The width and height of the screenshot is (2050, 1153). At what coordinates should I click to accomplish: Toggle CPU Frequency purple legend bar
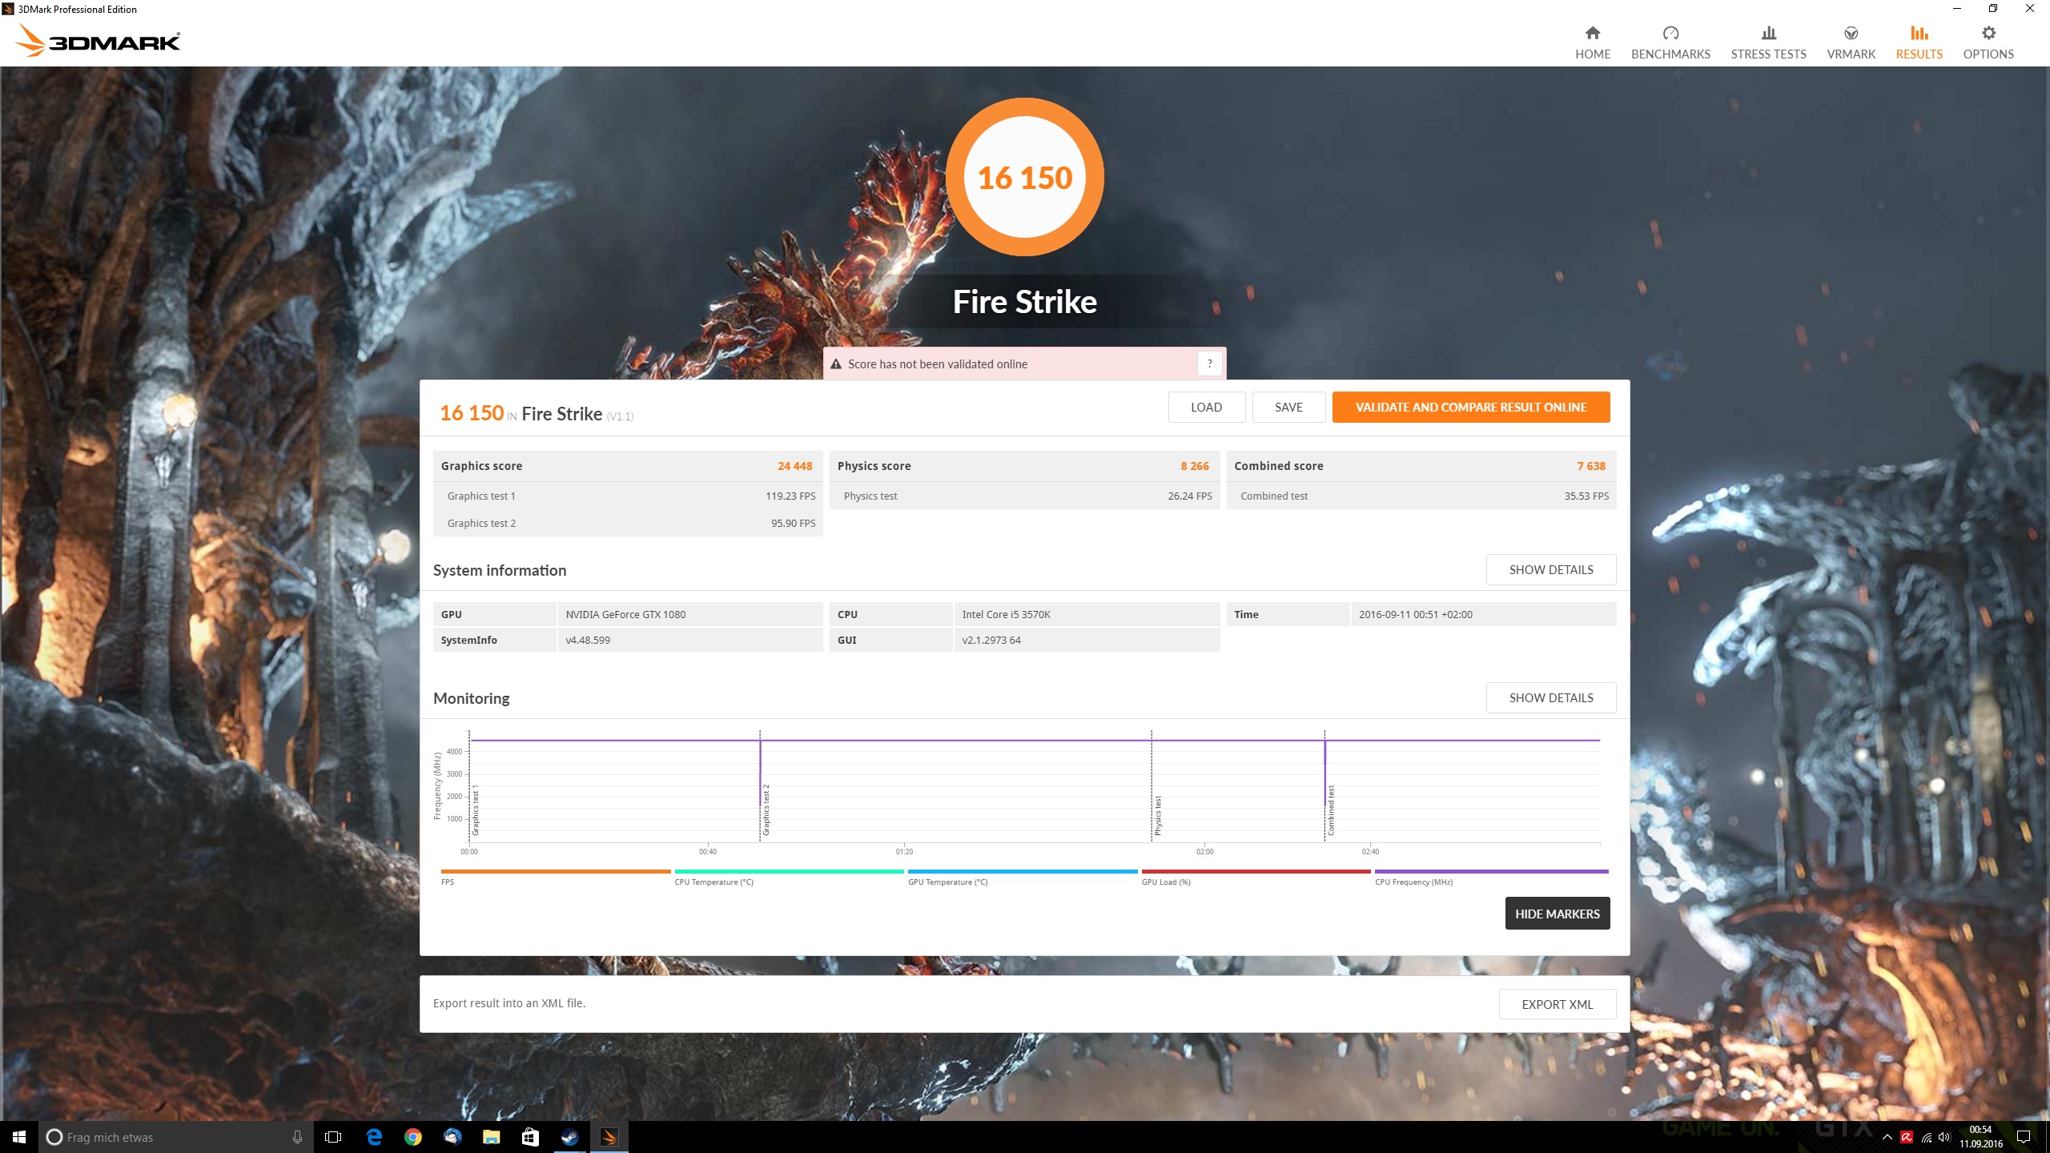click(x=1490, y=872)
